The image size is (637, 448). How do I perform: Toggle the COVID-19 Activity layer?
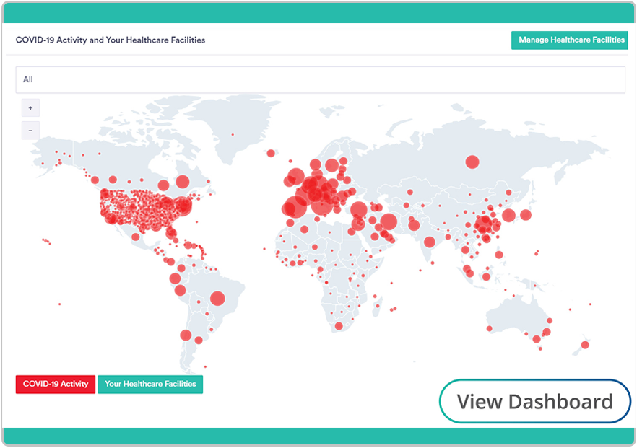pyautogui.click(x=56, y=384)
